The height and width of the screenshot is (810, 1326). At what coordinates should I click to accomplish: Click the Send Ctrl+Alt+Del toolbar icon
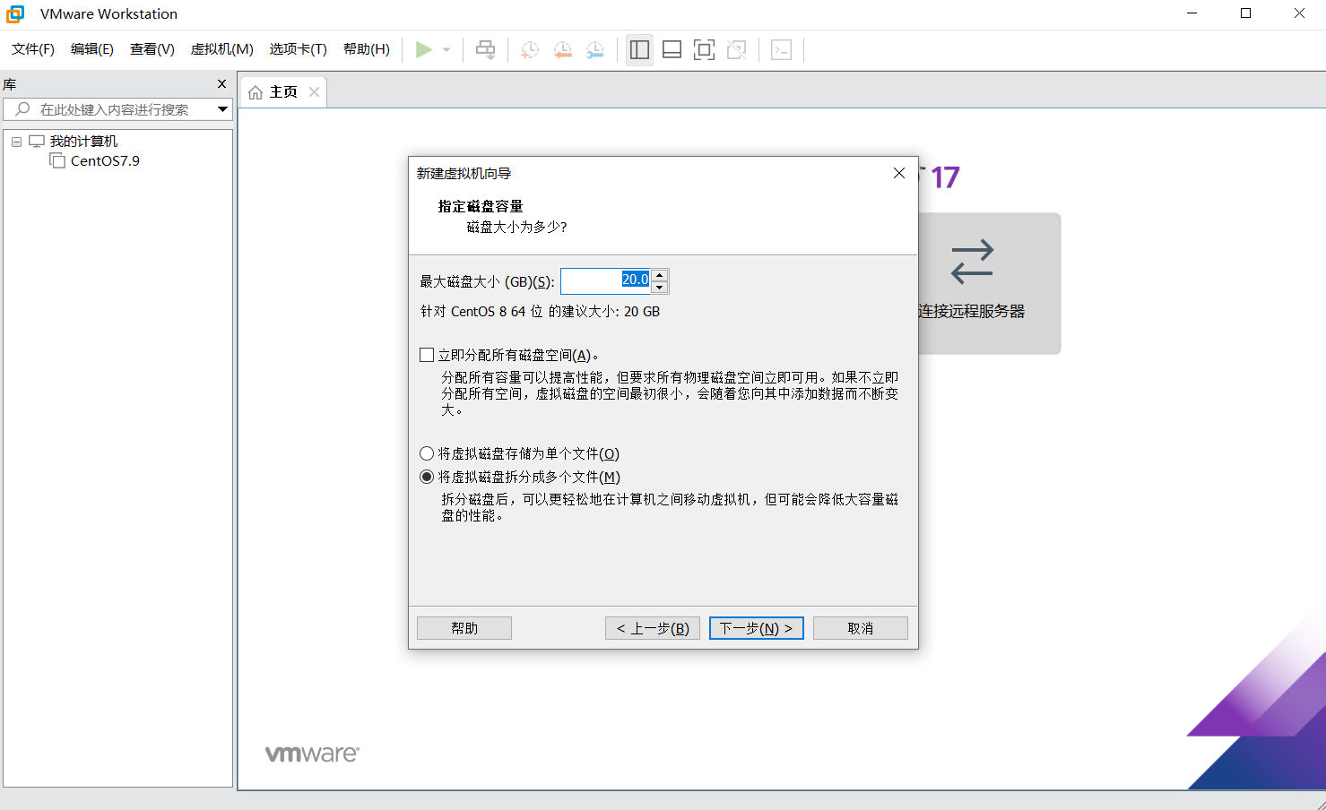(x=485, y=50)
